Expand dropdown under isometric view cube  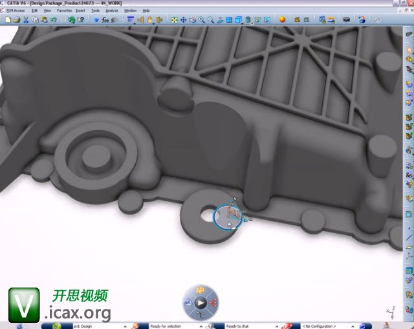coord(241,24)
